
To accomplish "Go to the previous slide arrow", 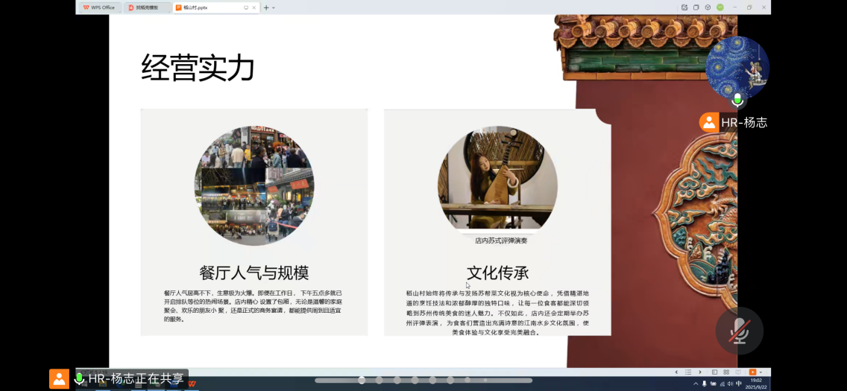I will (676, 372).
